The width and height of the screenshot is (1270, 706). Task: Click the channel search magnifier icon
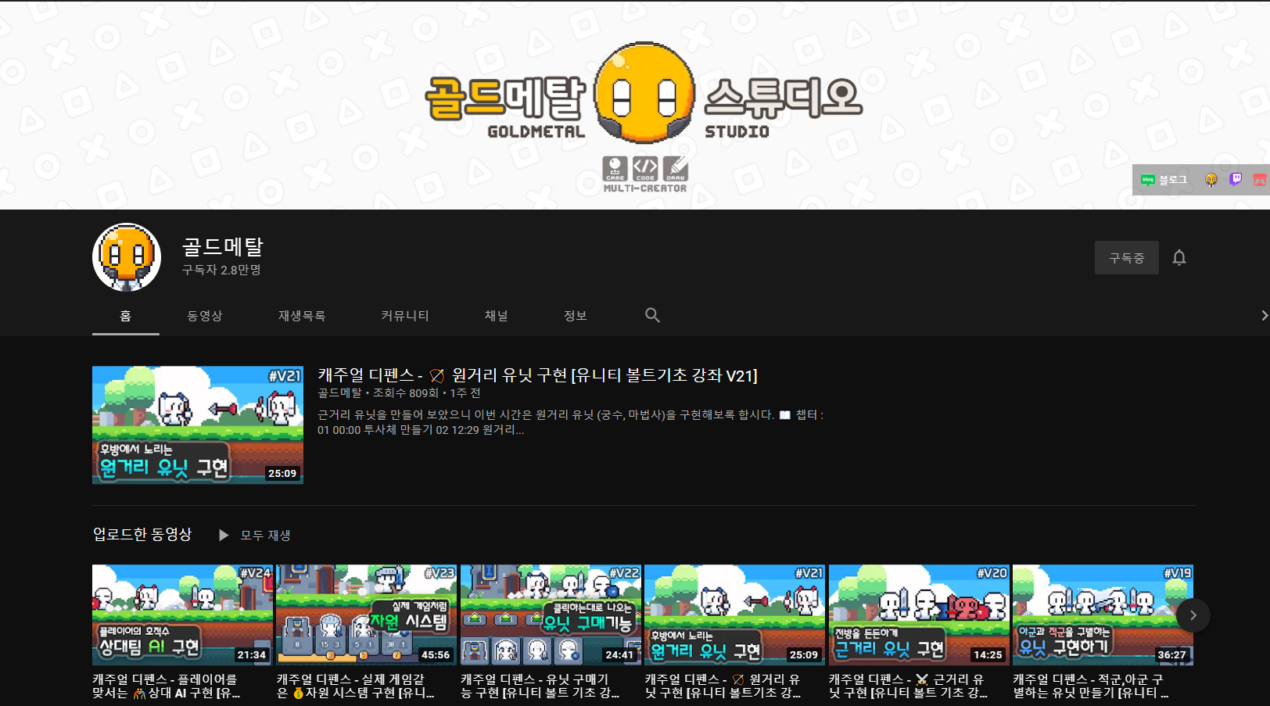652,315
